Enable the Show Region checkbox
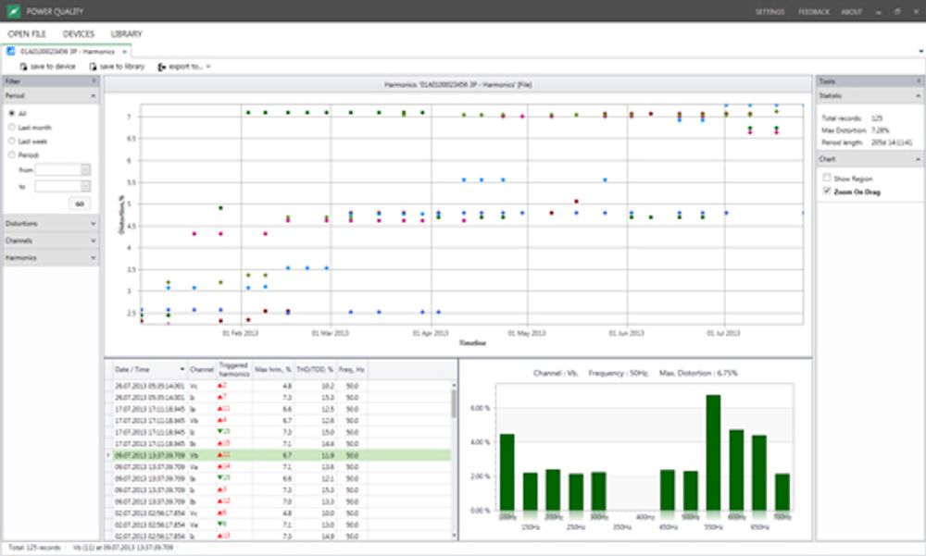Image resolution: width=926 pixels, height=556 pixels. pyautogui.click(x=827, y=178)
